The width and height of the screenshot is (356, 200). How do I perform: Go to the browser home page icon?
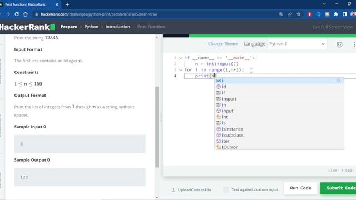tap(26, 14)
